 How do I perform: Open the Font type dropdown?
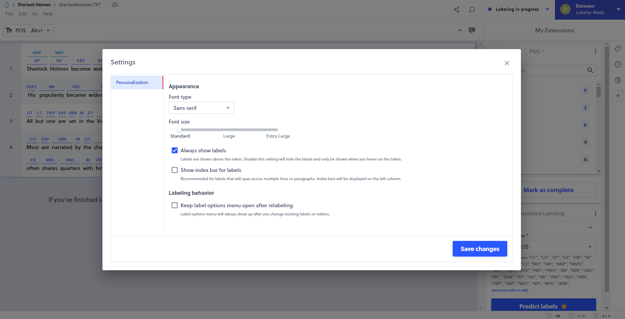tap(201, 108)
